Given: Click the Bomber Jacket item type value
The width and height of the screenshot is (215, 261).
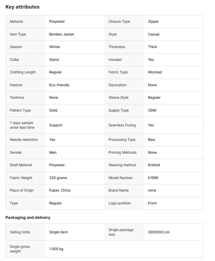Looking at the screenshot, I should coord(62,34).
